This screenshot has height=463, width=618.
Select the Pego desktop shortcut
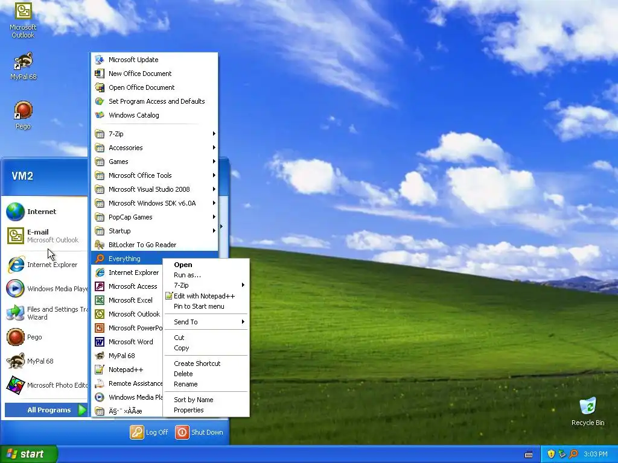pyautogui.click(x=23, y=115)
